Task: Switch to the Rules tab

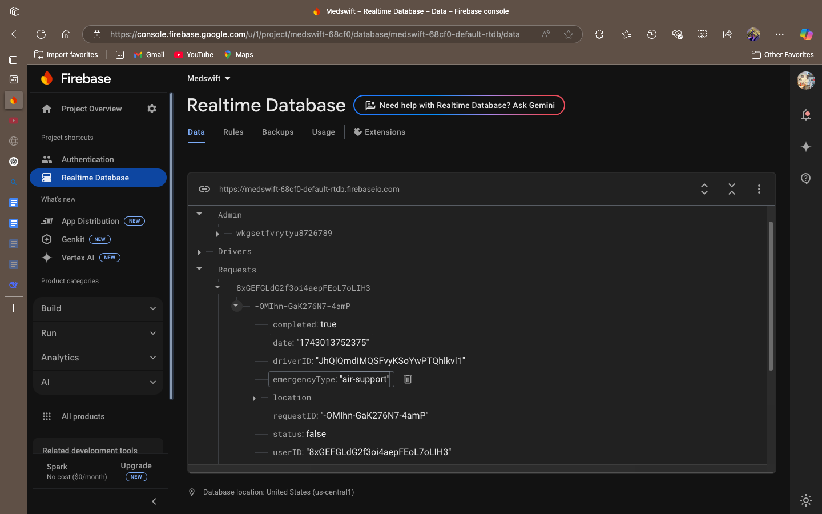Action: click(233, 132)
